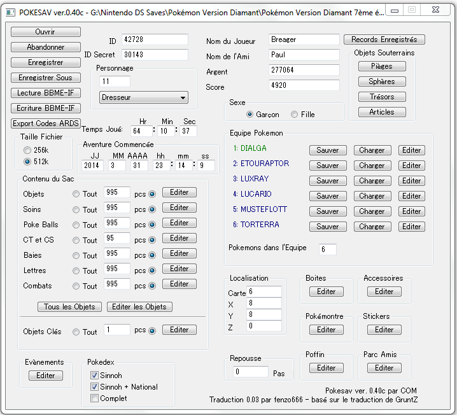Select Garçon gender radio button

point(250,114)
